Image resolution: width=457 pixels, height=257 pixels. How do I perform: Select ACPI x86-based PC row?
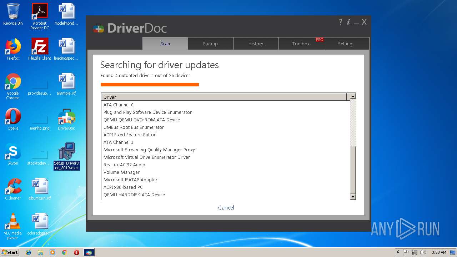click(x=225, y=187)
